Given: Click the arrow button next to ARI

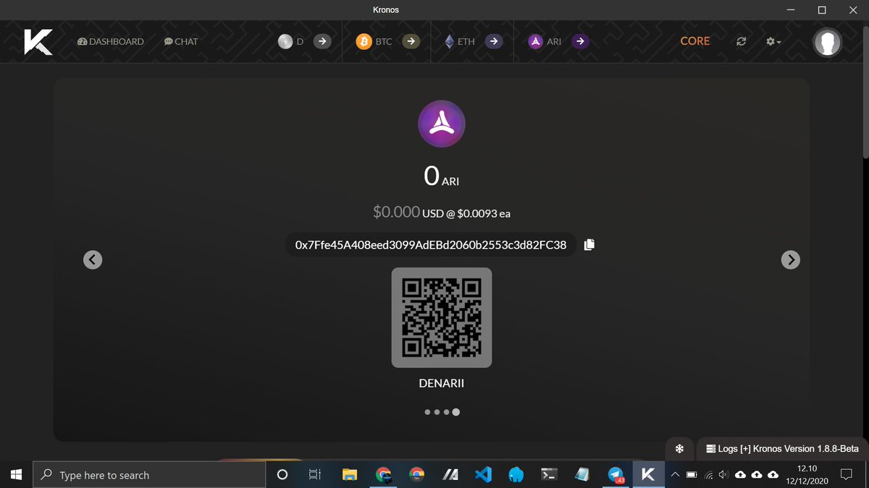Looking at the screenshot, I should pos(580,42).
